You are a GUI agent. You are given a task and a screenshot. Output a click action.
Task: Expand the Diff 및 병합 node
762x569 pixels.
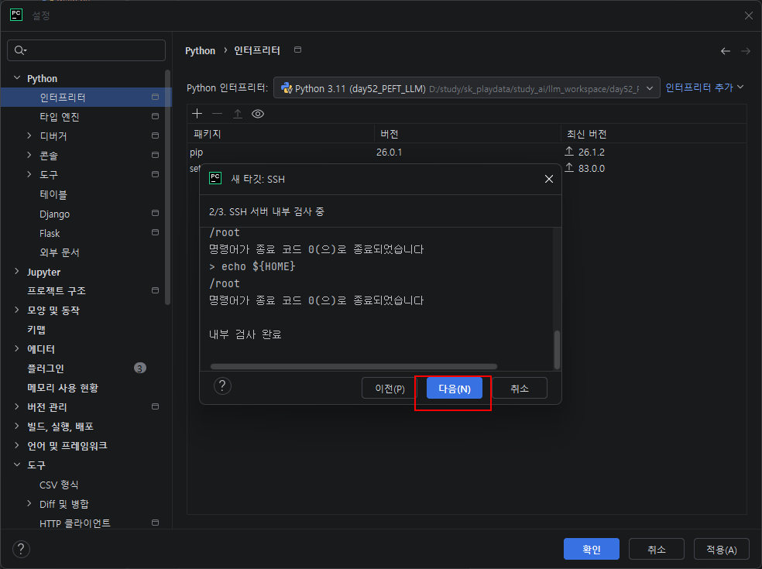[29, 503]
